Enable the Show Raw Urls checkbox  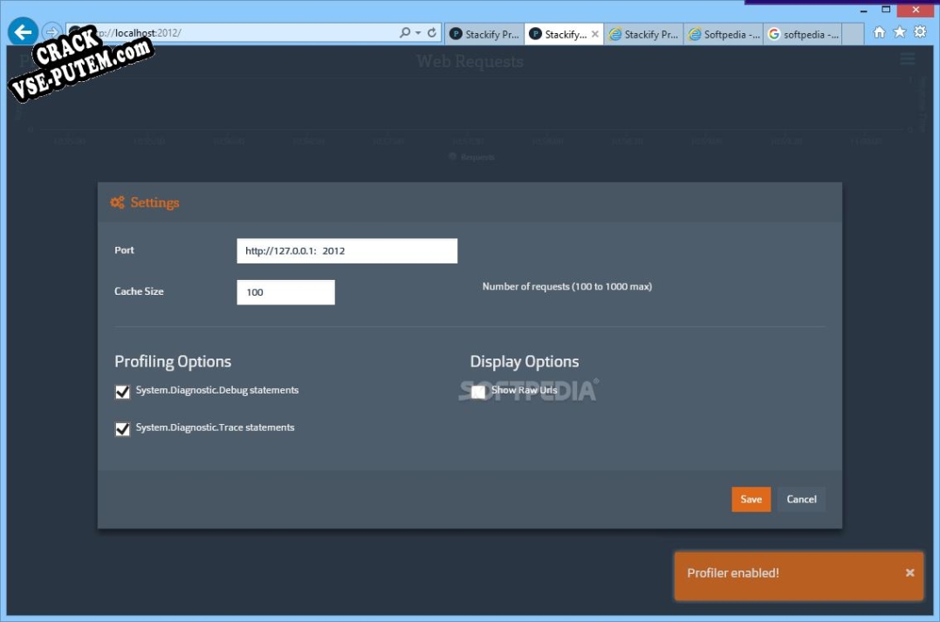point(478,392)
